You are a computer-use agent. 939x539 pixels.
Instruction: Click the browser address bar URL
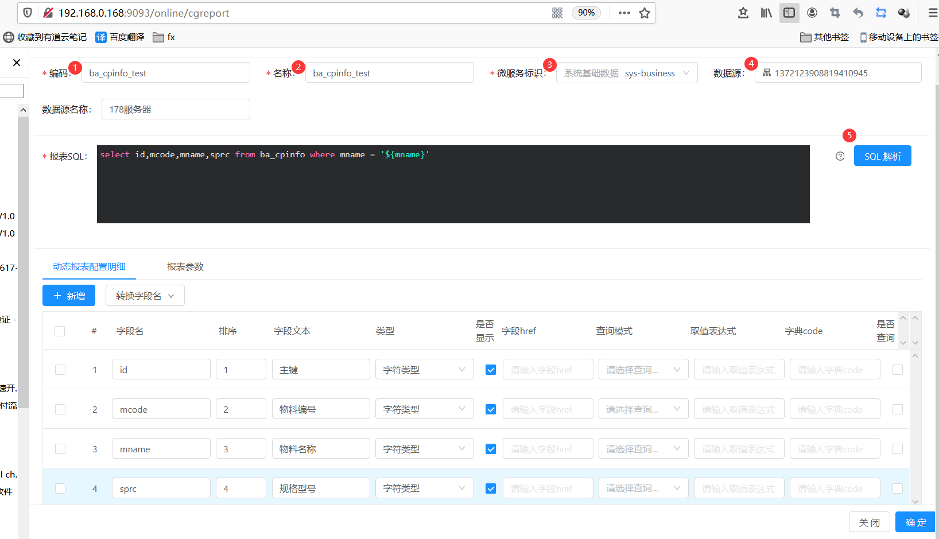tap(143, 13)
